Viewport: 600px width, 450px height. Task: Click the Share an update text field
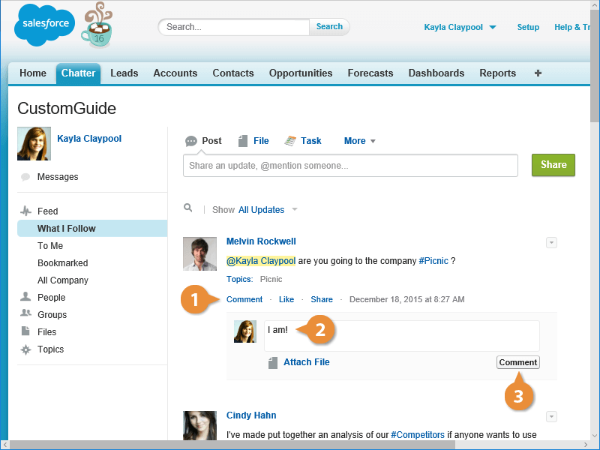[x=350, y=166]
